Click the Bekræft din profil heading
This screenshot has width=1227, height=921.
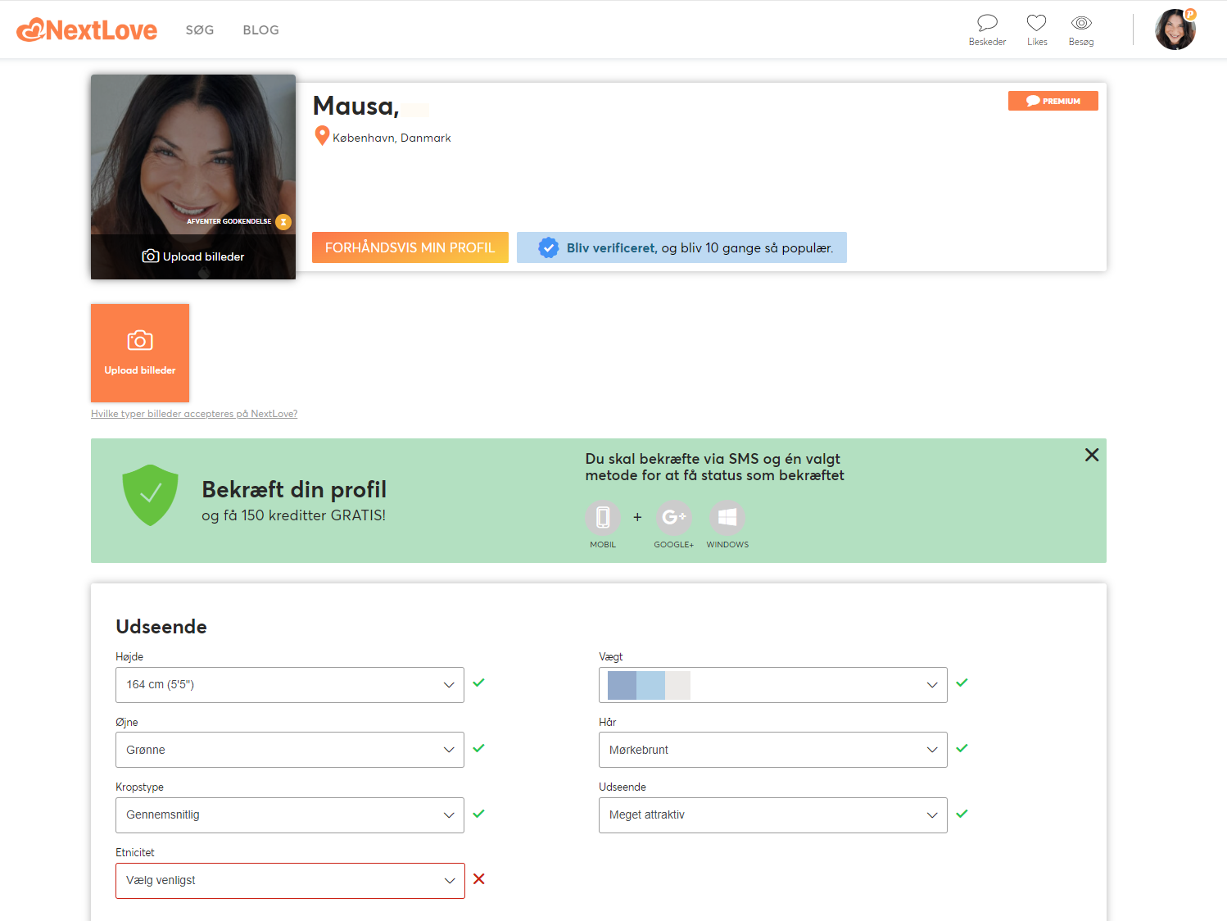tap(294, 489)
